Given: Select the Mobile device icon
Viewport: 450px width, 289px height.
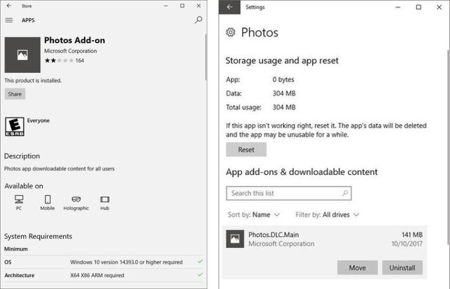Looking at the screenshot, I should 47,200.
